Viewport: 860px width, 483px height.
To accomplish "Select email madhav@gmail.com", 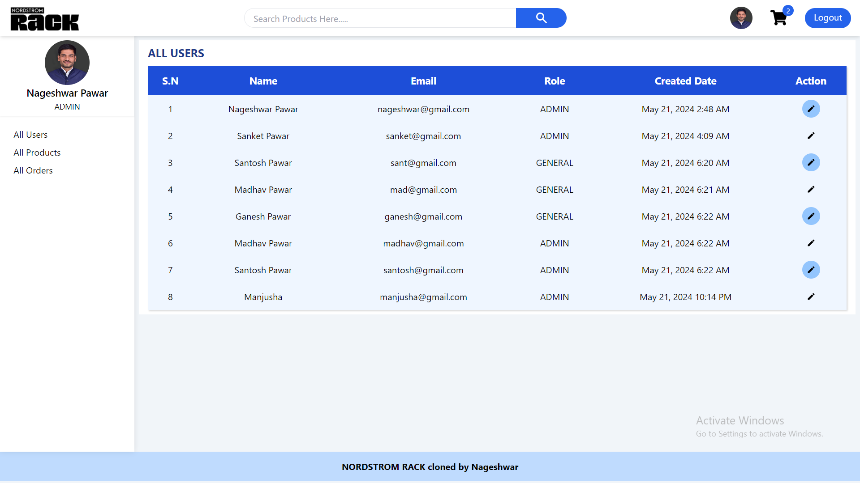I will 423,243.
